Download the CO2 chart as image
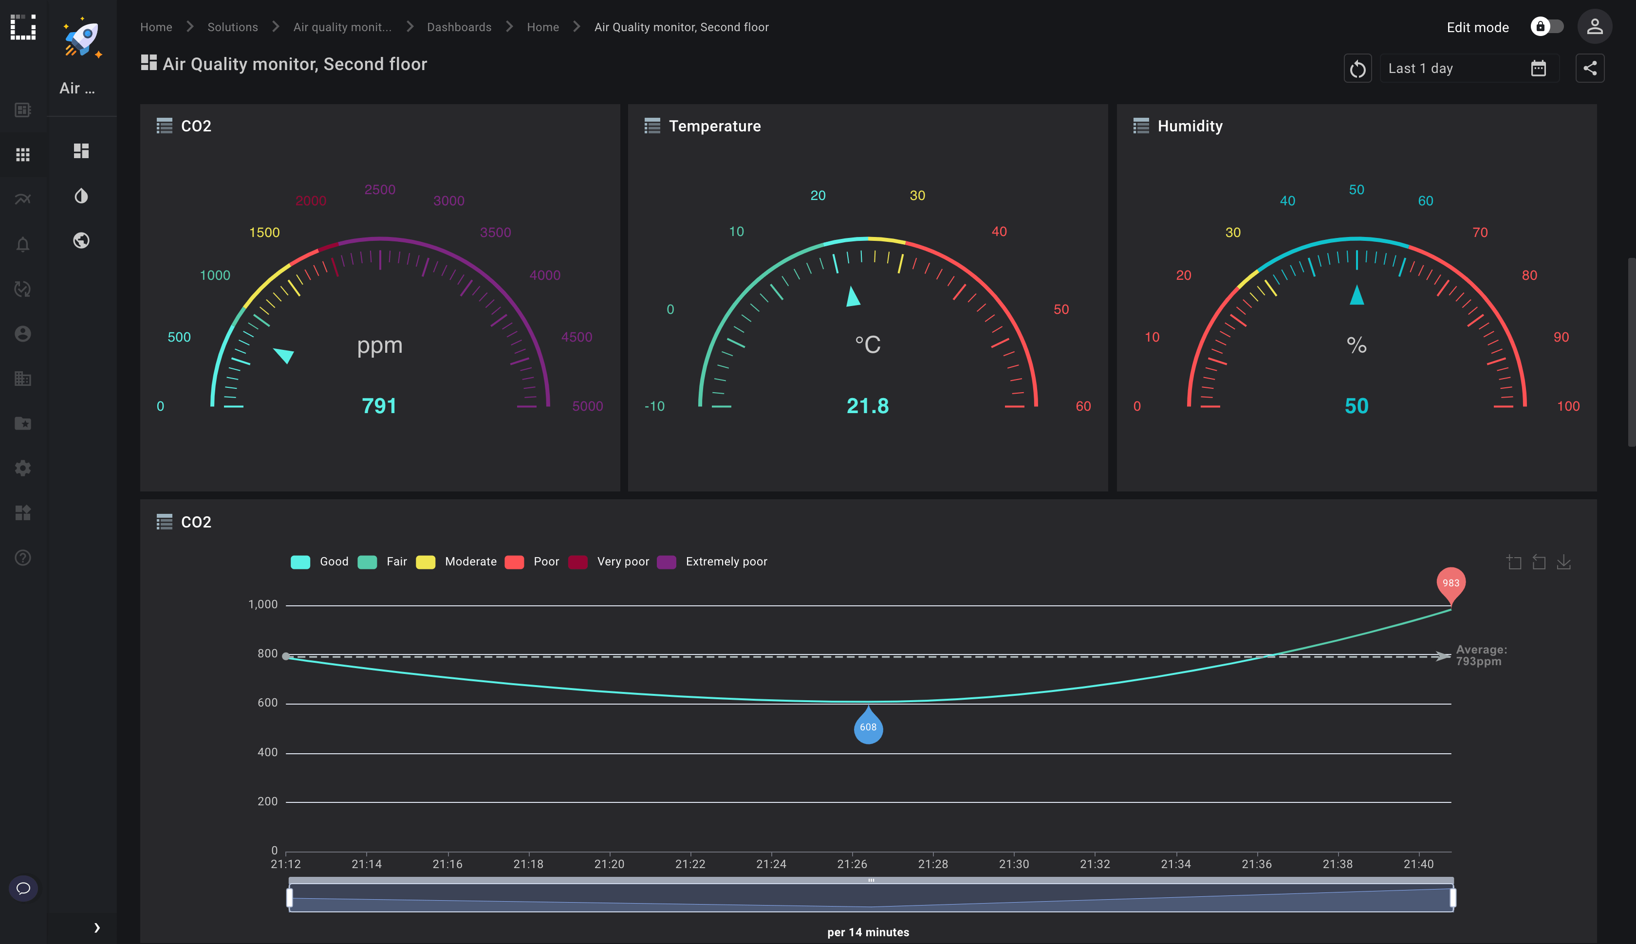The image size is (1636, 944). (x=1564, y=562)
